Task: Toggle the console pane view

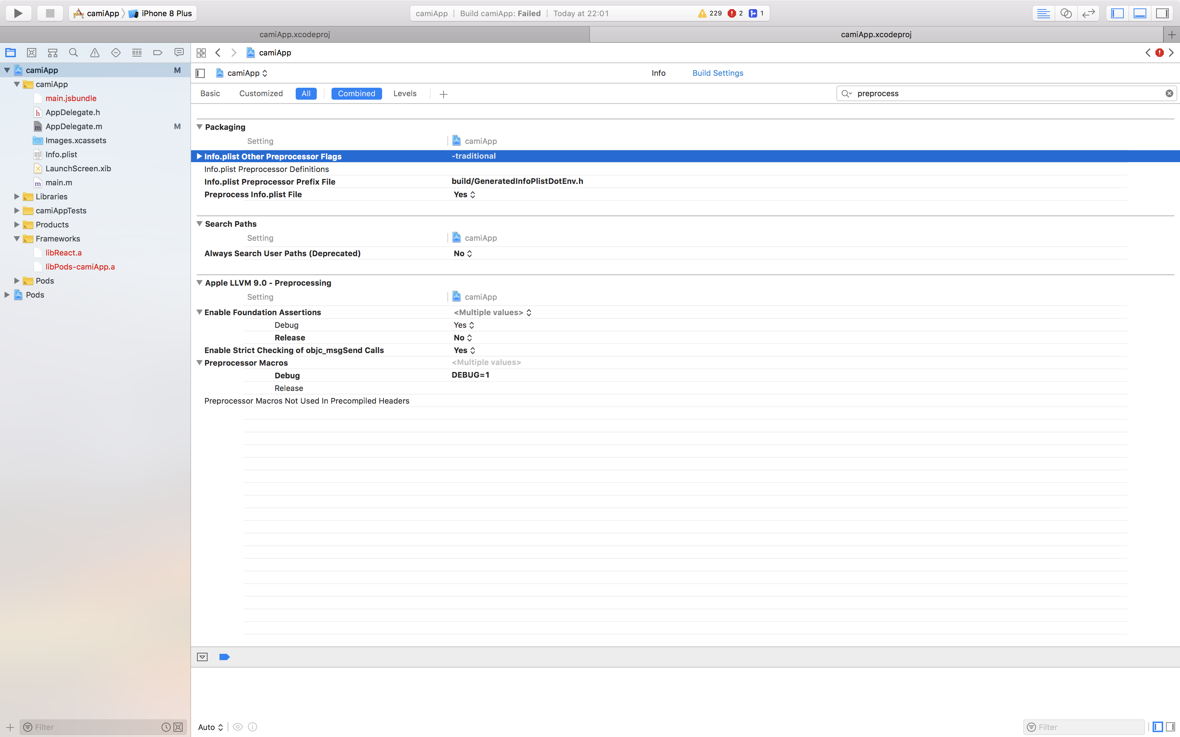Action: click(x=1170, y=727)
